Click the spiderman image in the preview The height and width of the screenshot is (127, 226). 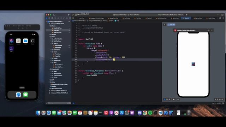click(193, 64)
